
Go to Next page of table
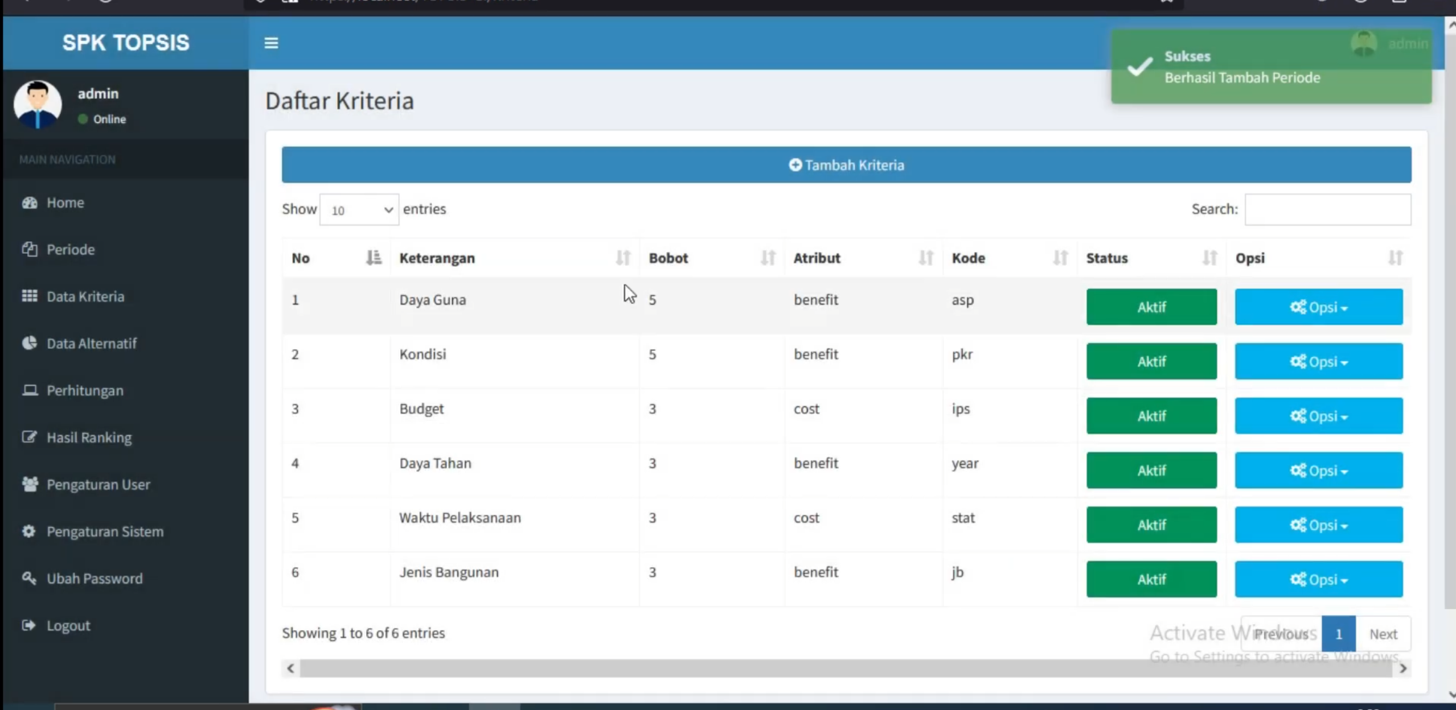pos(1383,634)
